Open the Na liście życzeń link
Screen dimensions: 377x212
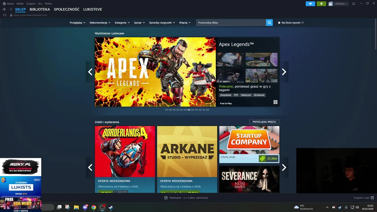click(291, 23)
